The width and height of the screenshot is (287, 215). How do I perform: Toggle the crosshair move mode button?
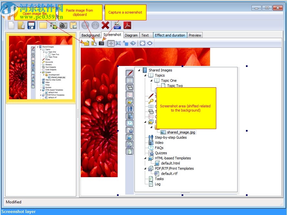(x=111, y=43)
